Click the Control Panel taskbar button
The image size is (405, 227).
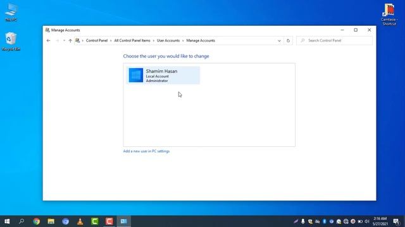pos(124,221)
